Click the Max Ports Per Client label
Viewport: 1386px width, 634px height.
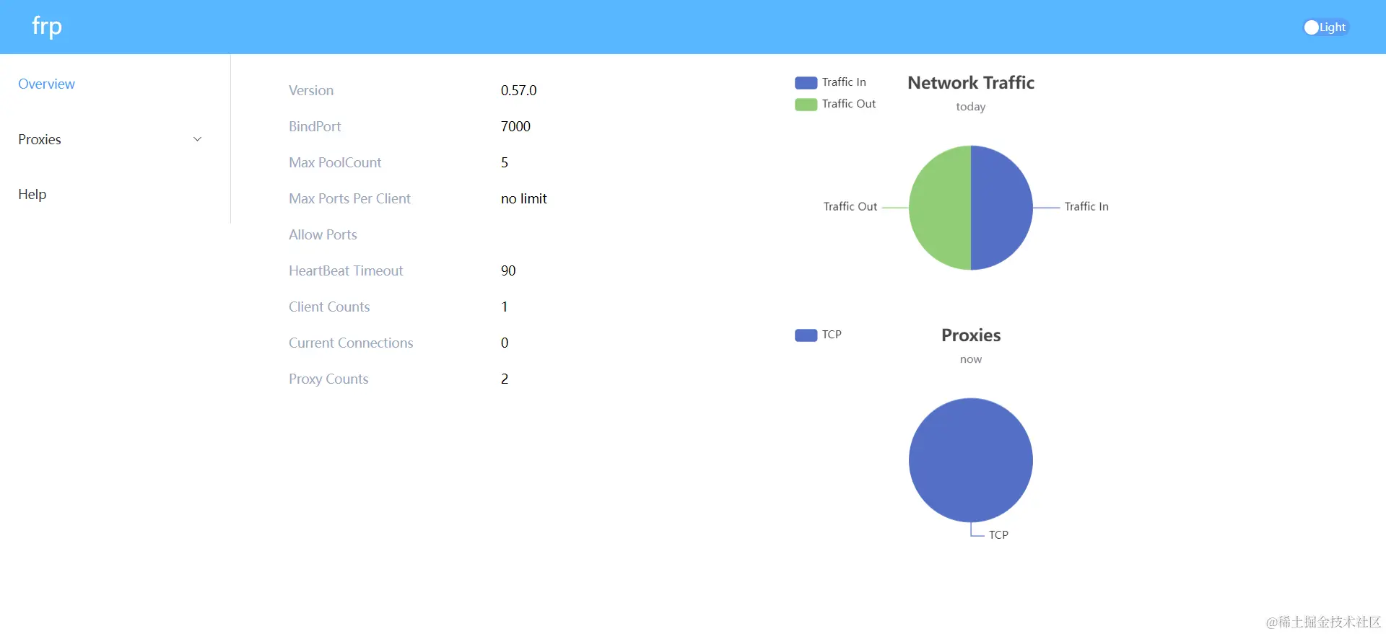(349, 198)
